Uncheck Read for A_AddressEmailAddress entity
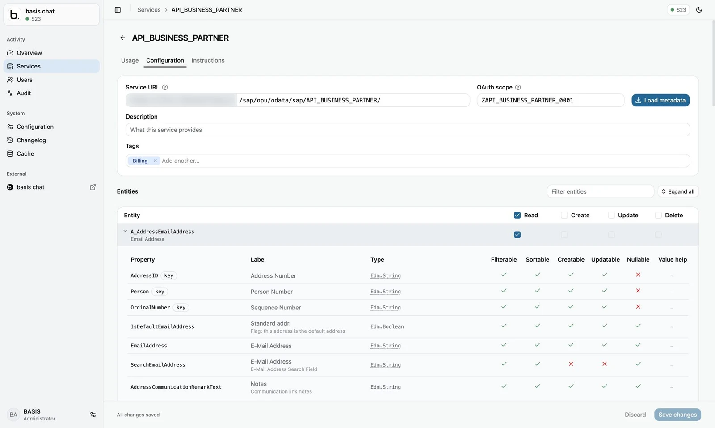Viewport: 715px width, 428px height. pos(517,235)
